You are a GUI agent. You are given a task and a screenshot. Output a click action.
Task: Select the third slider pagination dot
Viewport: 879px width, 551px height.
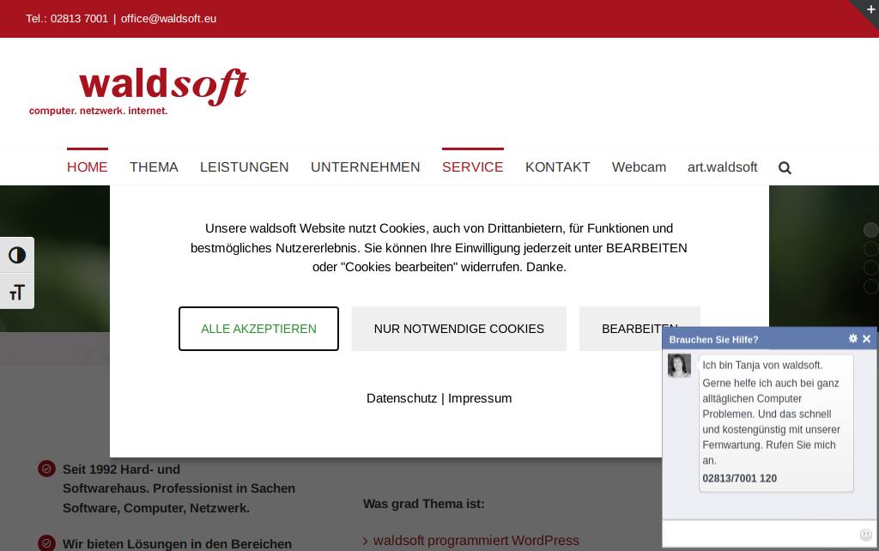click(x=870, y=268)
